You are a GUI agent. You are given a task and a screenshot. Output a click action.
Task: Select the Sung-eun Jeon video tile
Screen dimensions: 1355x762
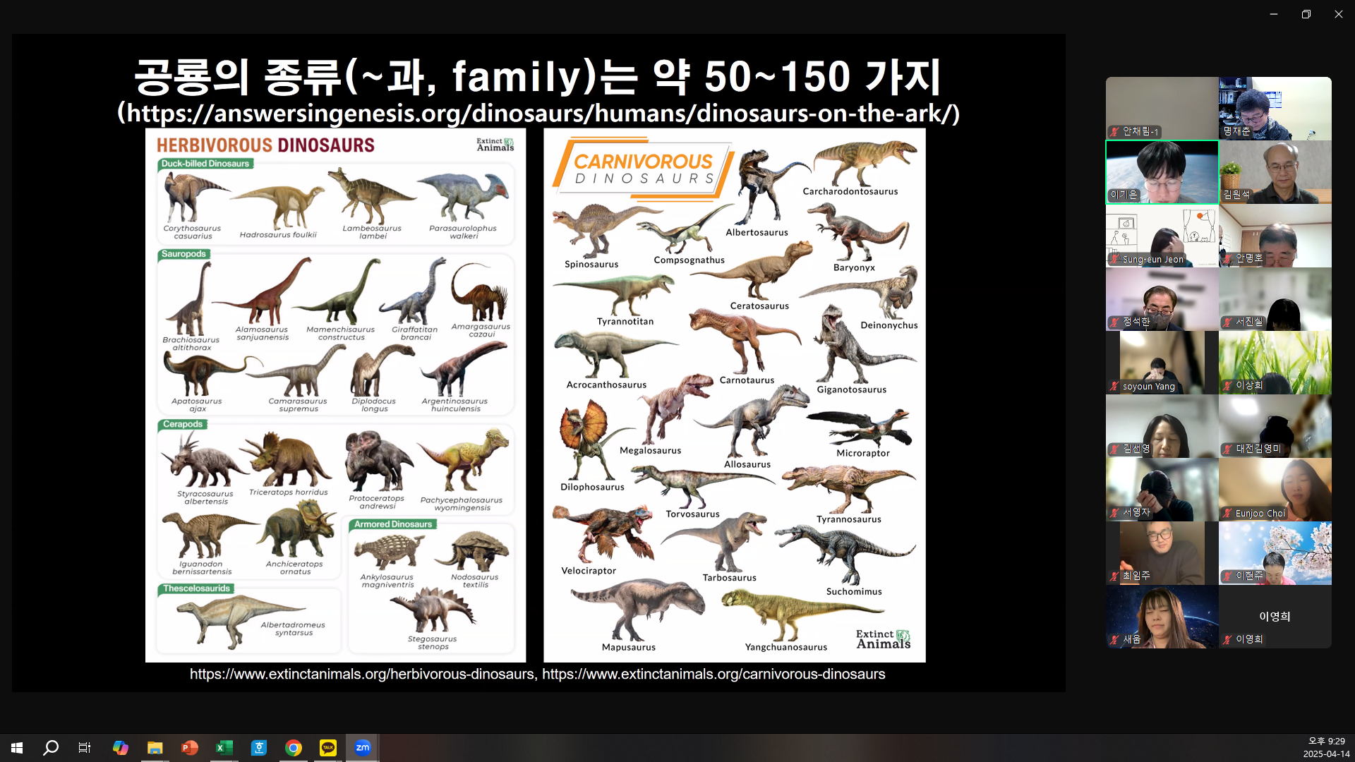(1162, 236)
